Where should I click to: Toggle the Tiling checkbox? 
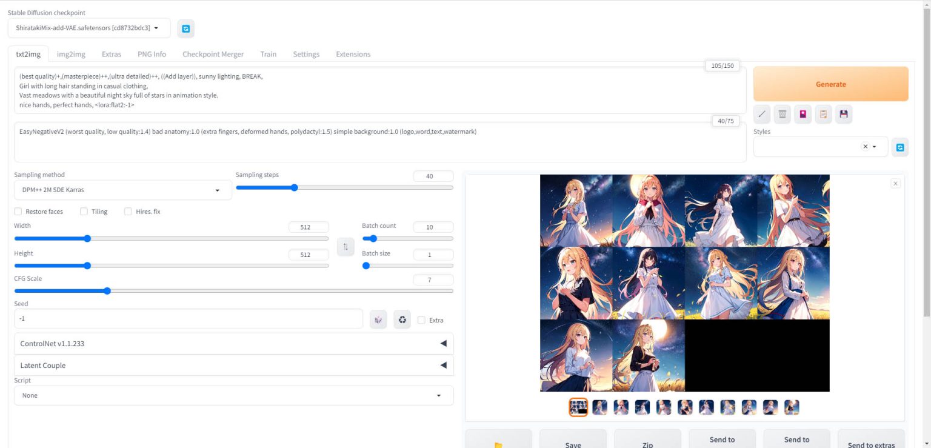(x=84, y=212)
